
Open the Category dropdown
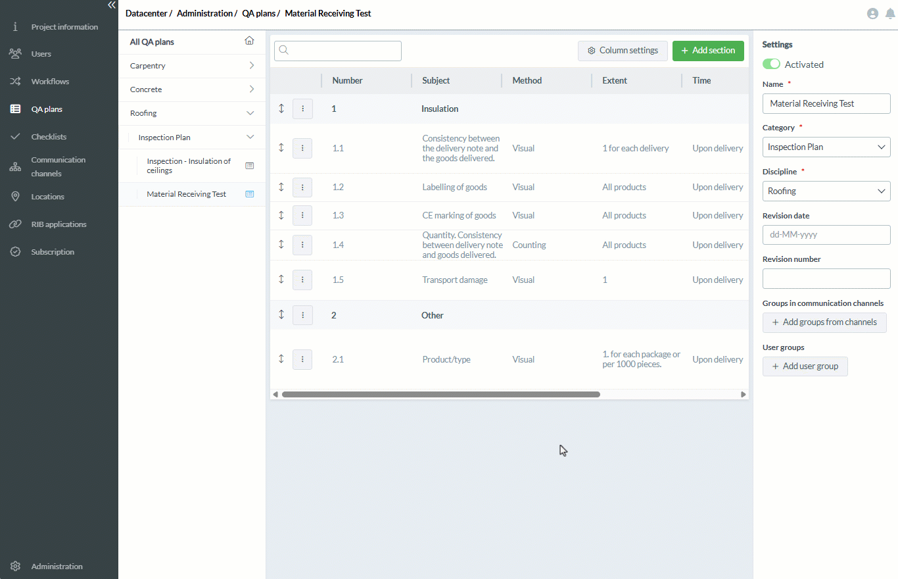[826, 147]
